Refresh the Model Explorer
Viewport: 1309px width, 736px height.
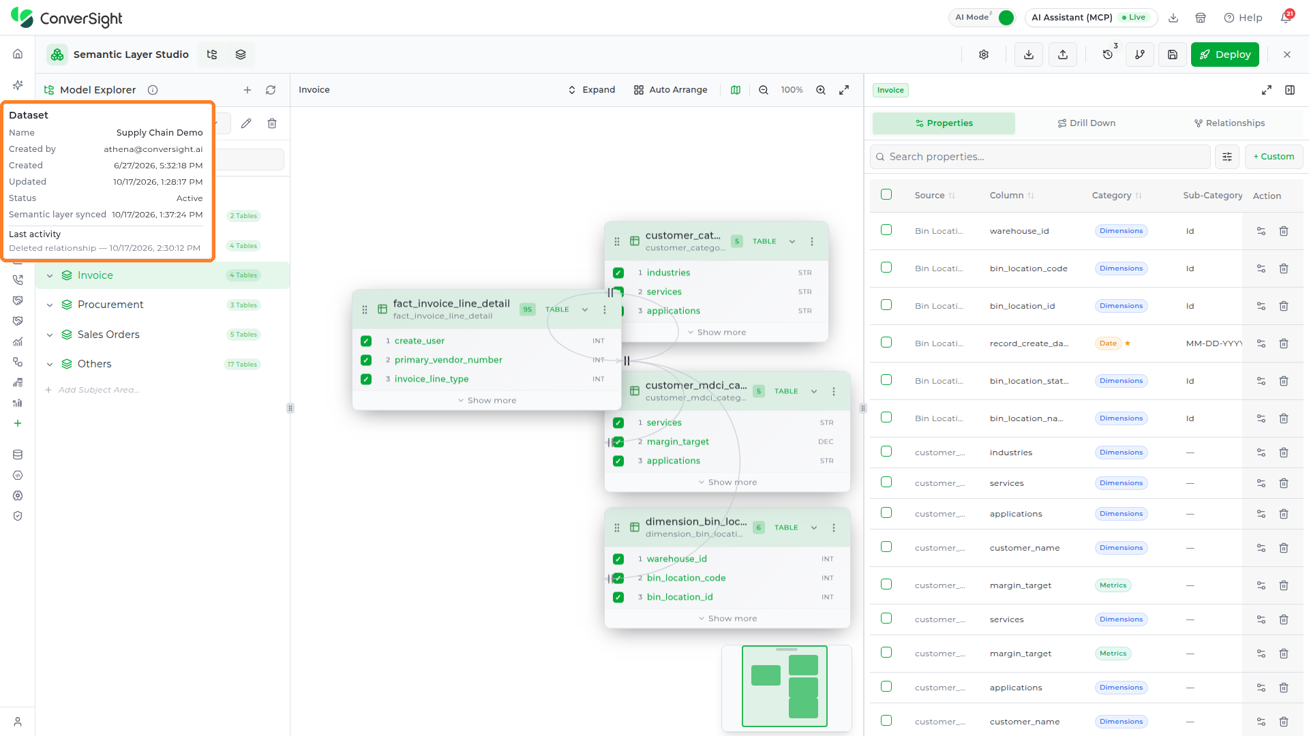[x=271, y=90]
